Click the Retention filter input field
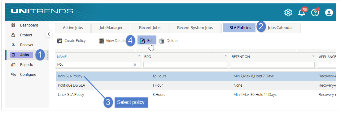This screenshot has width=345, height=115. [273, 65]
